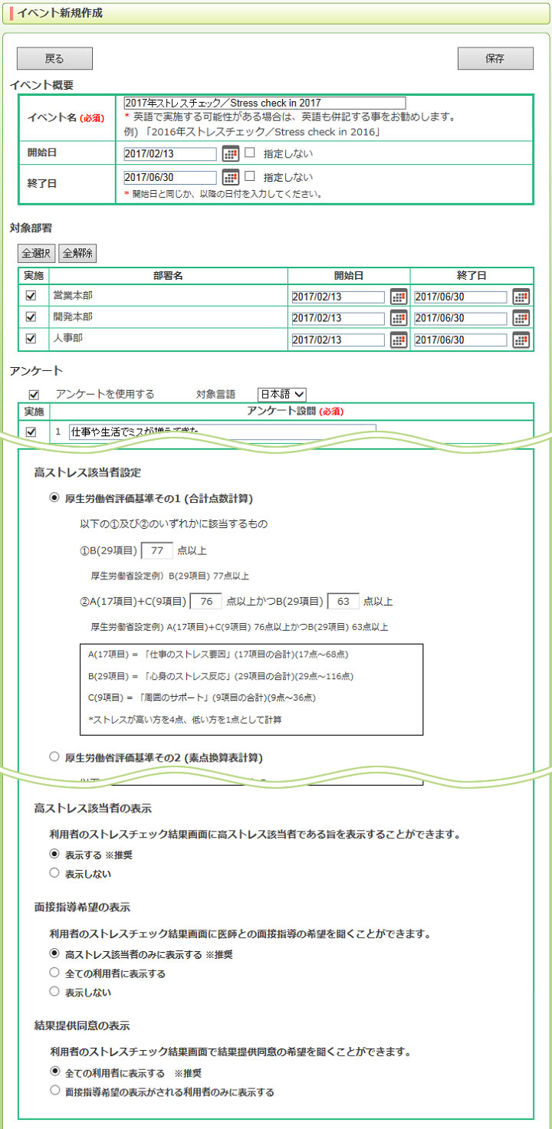
Task: Select 表示する ※推奨 for 高ストレス該当者
Action: point(54,853)
